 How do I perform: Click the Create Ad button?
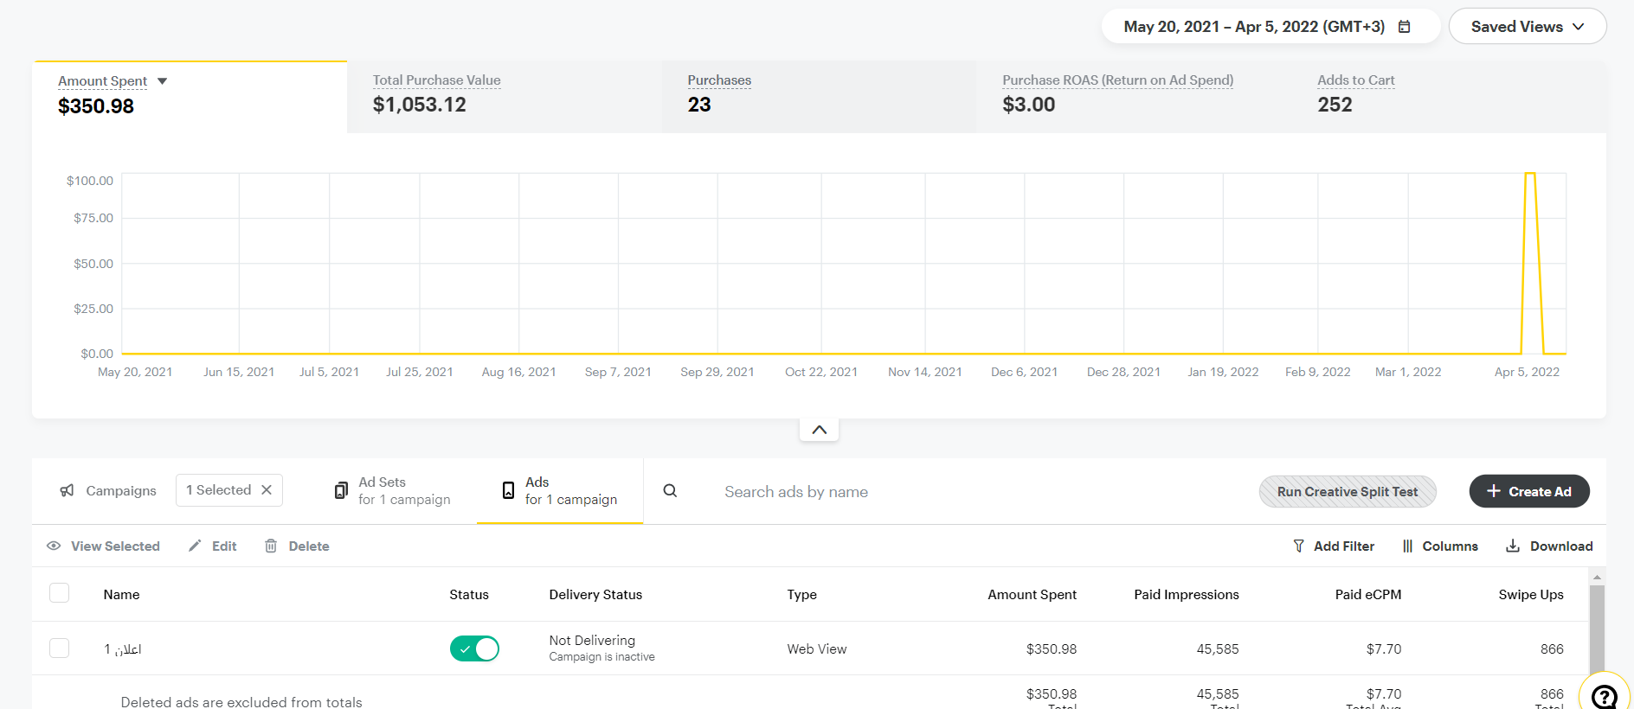[x=1528, y=491]
